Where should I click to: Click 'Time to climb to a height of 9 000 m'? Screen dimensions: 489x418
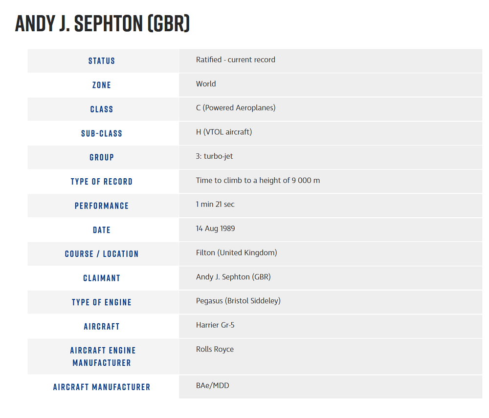click(x=258, y=180)
